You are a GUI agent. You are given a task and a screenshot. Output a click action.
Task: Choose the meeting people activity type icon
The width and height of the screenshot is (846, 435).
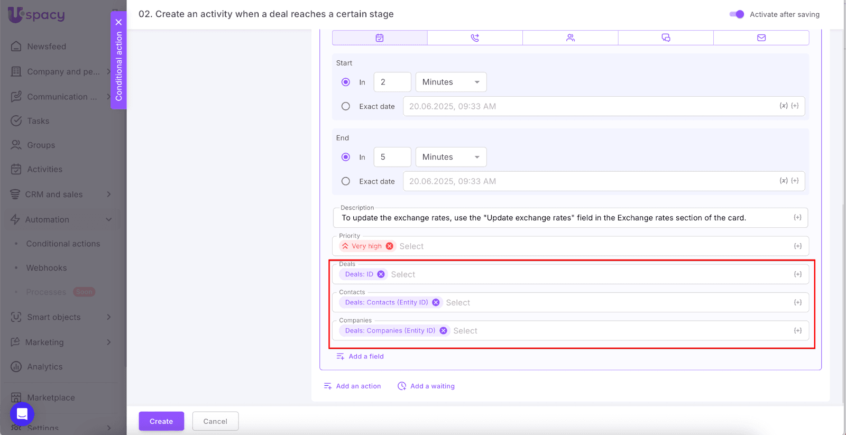click(570, 38)
